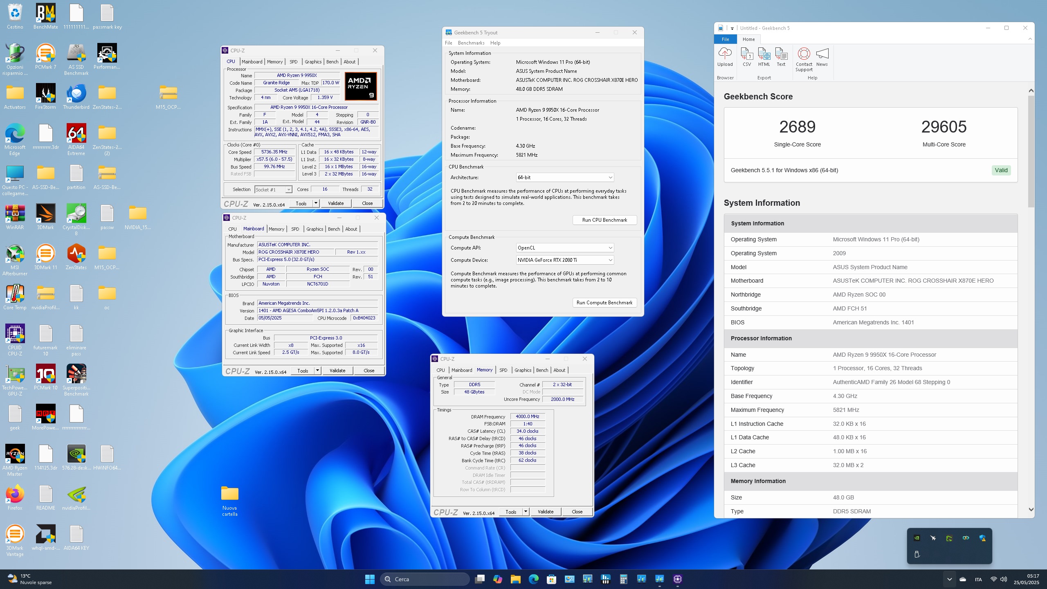The width and height of the screenshot is (1047, 589).
Task: Open File Explorer from taskbar
Action: tap(515, 579)
